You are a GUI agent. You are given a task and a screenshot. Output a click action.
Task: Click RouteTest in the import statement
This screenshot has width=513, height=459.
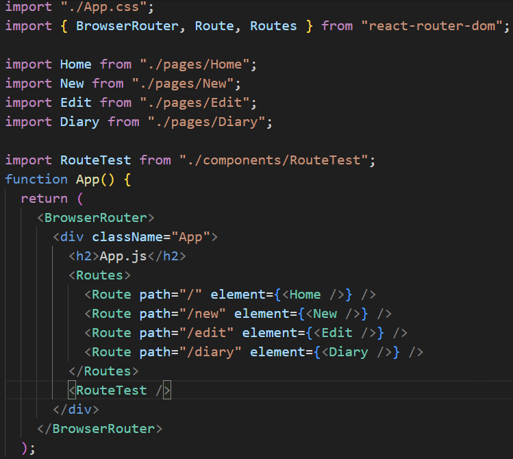click(x=95, y=160)
